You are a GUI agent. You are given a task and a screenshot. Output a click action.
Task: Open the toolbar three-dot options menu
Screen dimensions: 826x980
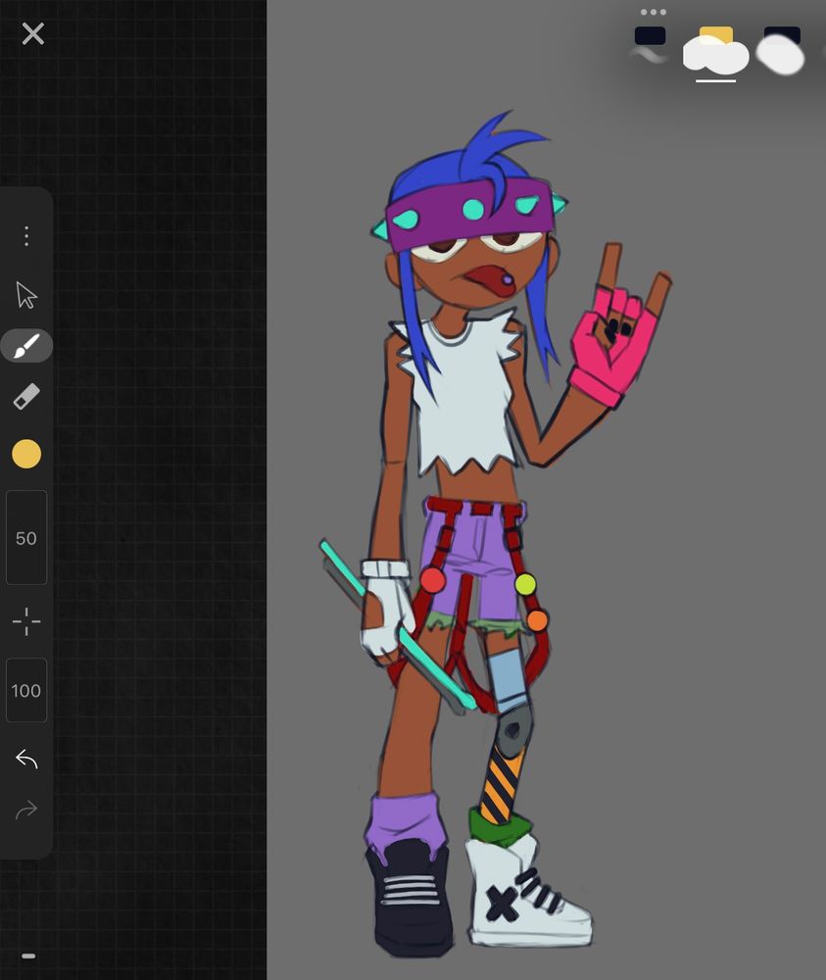(26, 236)
